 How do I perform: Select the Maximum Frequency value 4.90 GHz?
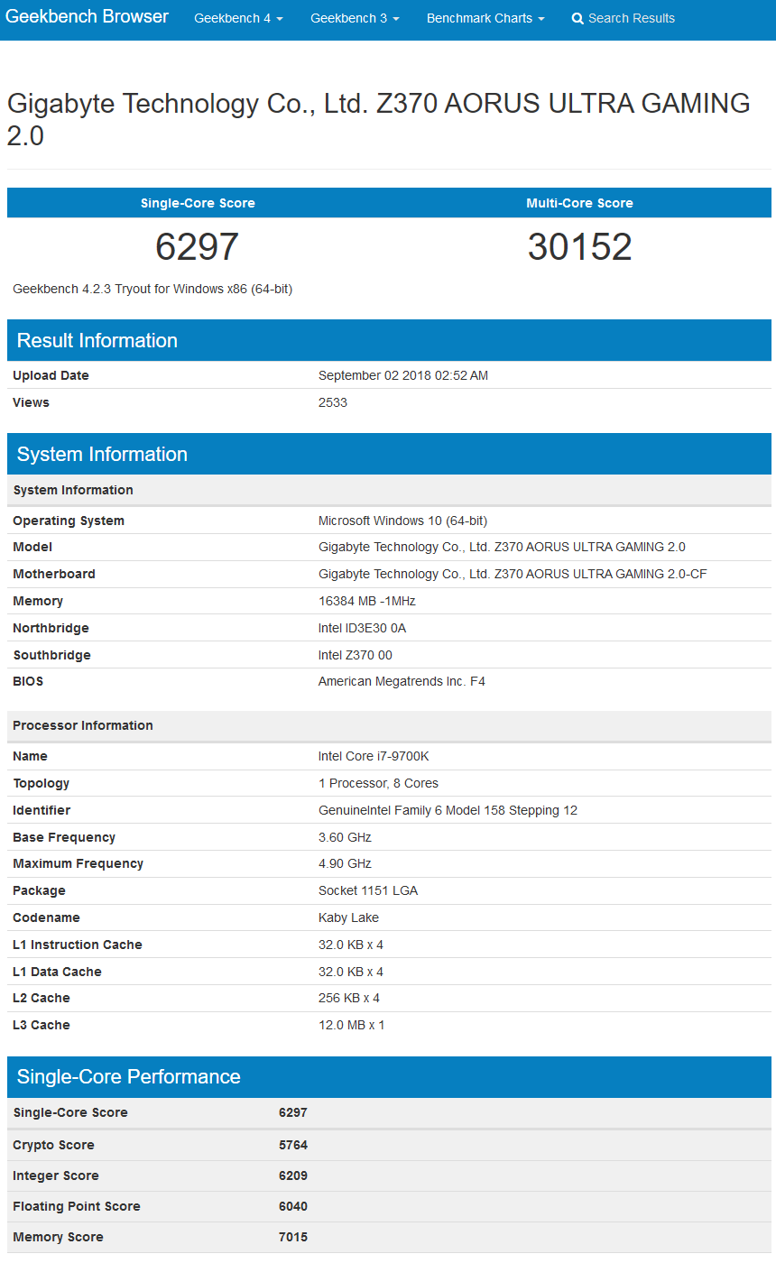pyautogui.click(x=345, y=863)
